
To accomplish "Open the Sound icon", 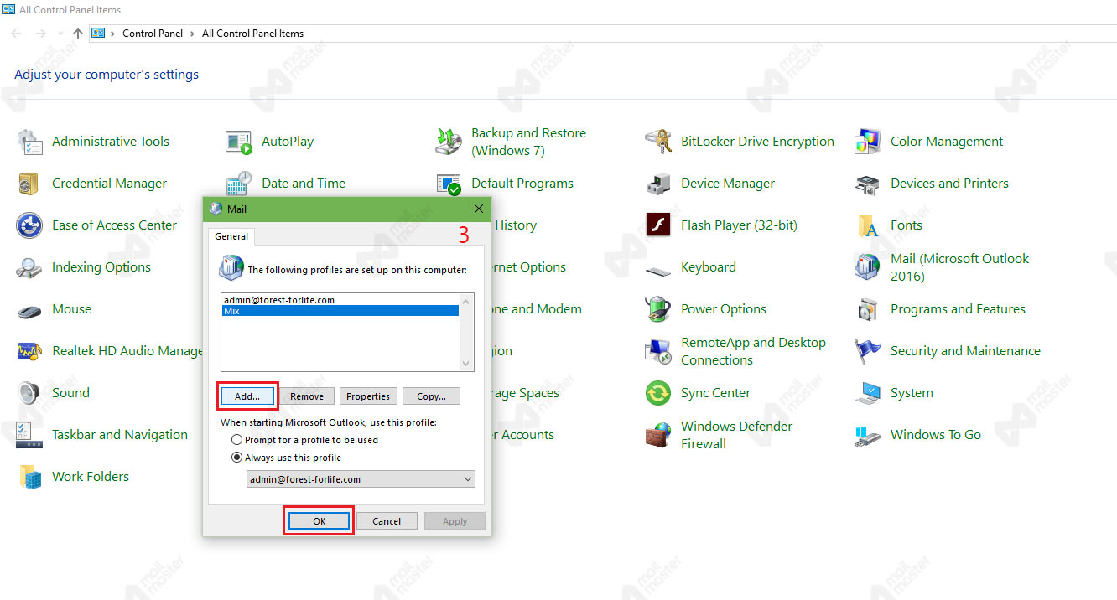I will (x=30, y=393).
